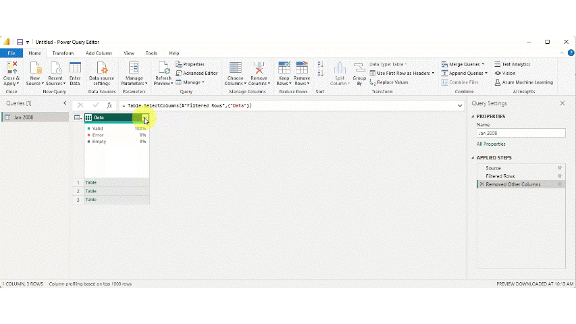Click gear icon next to Source step
Image resolution: width=576 pixels, height=324 pixels.
[x=559, y=167]
